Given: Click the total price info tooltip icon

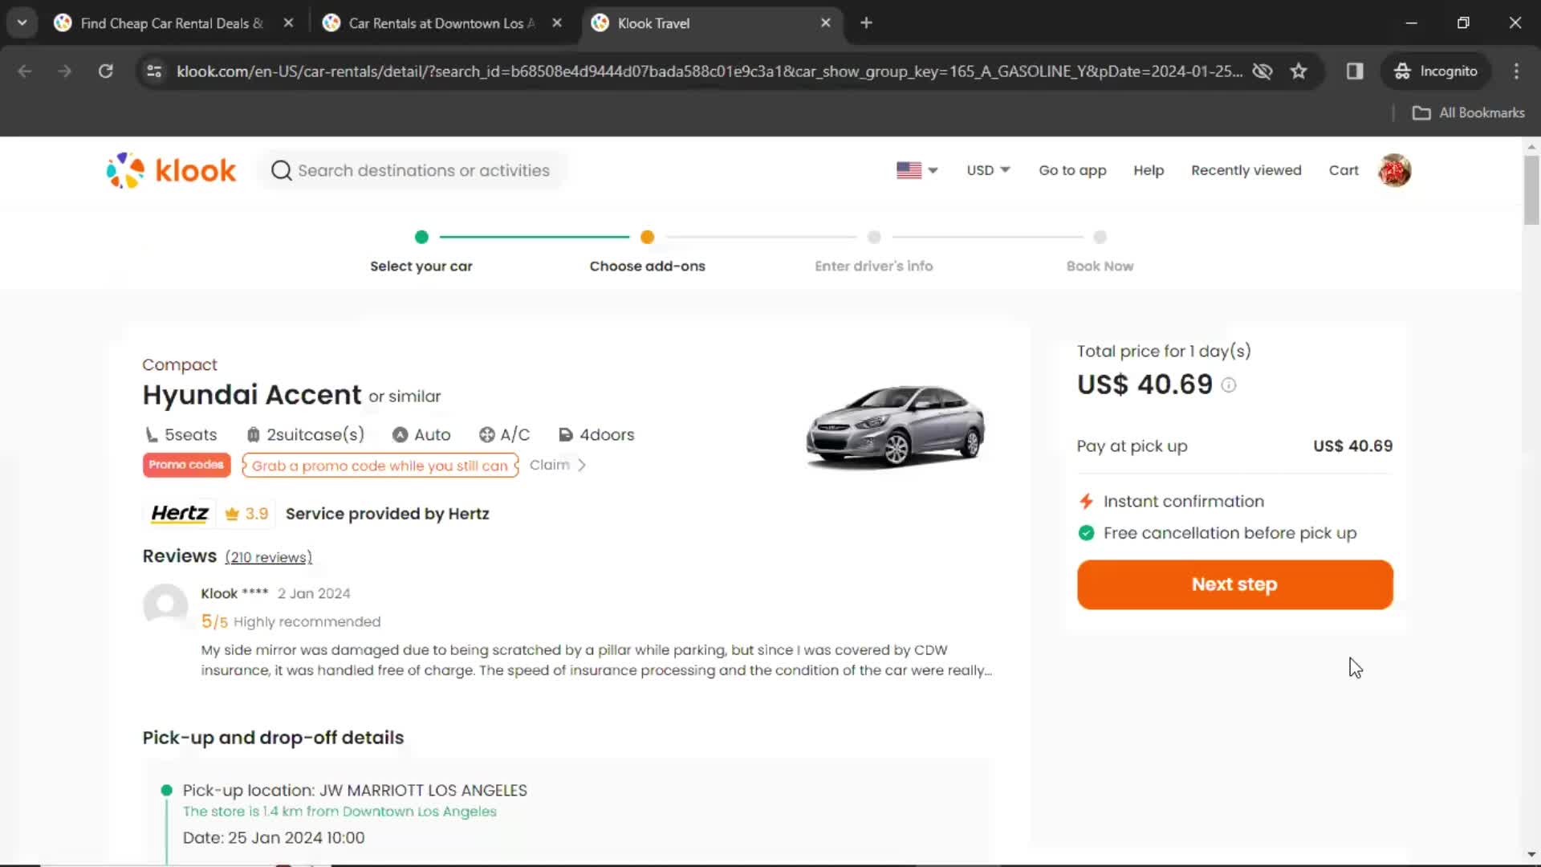Looking at the screenshot, I should tap(1229, 385).
